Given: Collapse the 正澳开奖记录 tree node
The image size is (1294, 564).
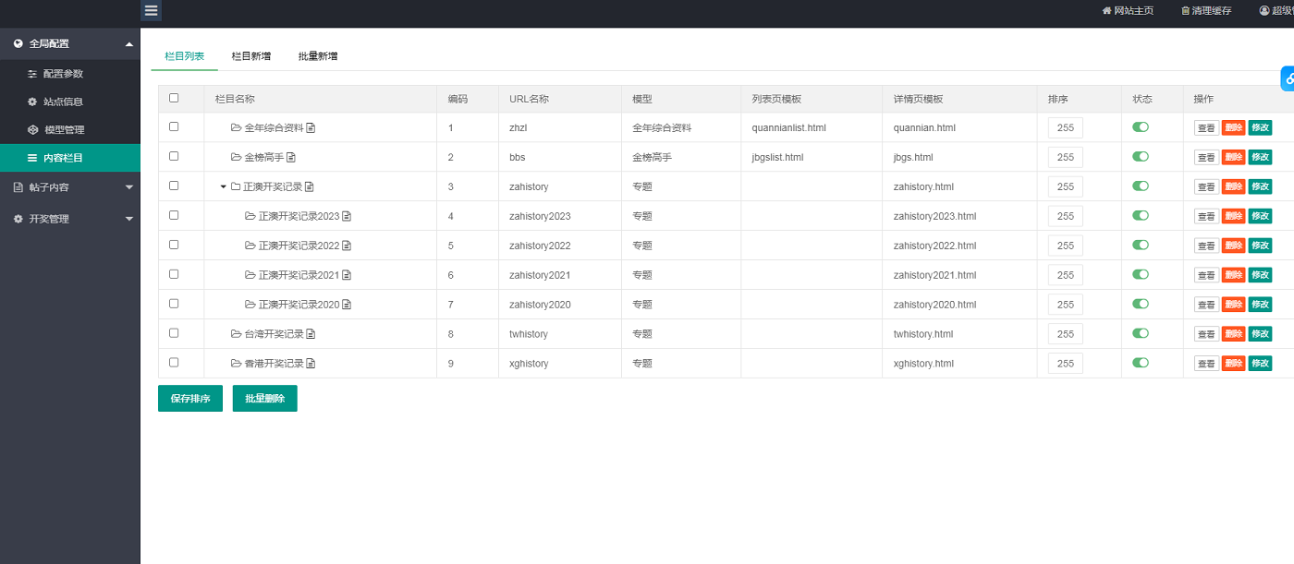Looking at the screenshot, I should pos(223,187).
